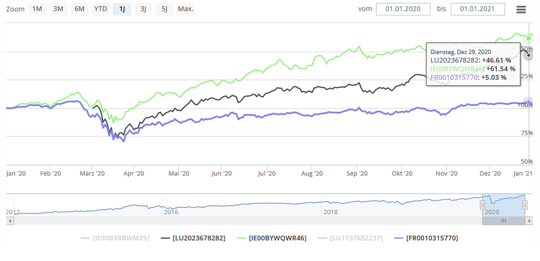The image size is (540, 261).
Task: Click the 'vom' start date field
Action: click(403, 9)
